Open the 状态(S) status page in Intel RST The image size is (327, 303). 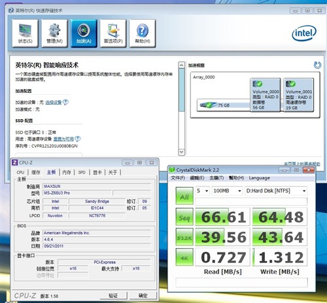click(25, 33)
